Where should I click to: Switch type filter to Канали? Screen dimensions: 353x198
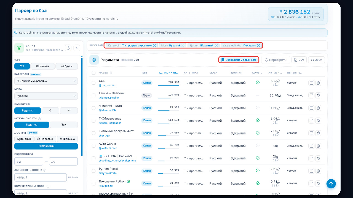(42, 66)
